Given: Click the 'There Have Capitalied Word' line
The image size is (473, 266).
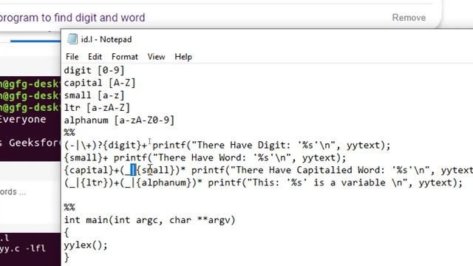Looking at the screenshot, I should click(x=268, y=170).
